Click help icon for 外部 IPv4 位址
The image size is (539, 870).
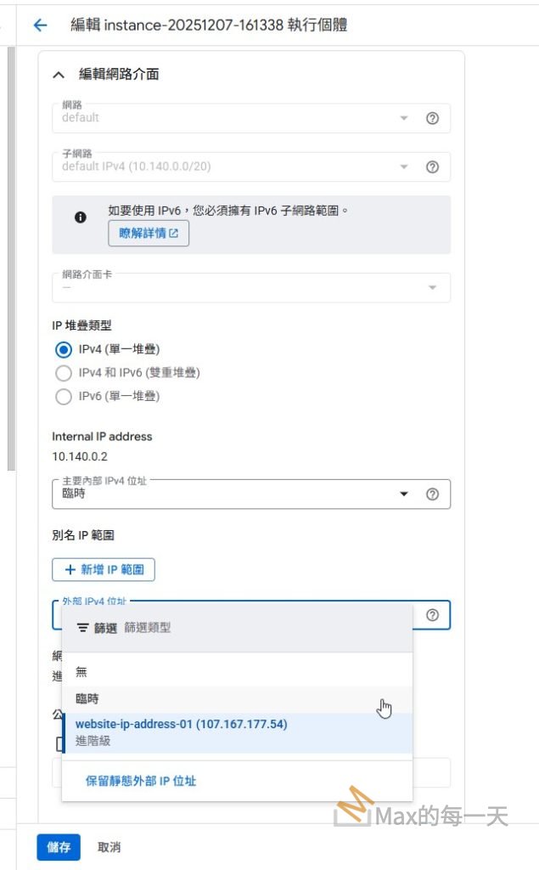432,615
